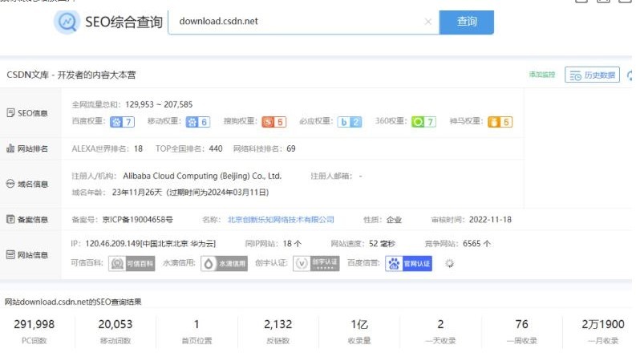Click the loading spinner icon after 官网认证
Viewport: 636px width, 361px height.
click(449, 264)
